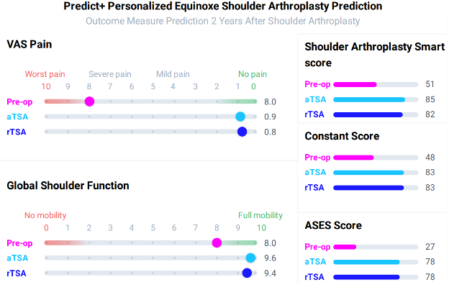Click the rTSA Constant Score bar

pyautogui.click(x=376, y=188)
